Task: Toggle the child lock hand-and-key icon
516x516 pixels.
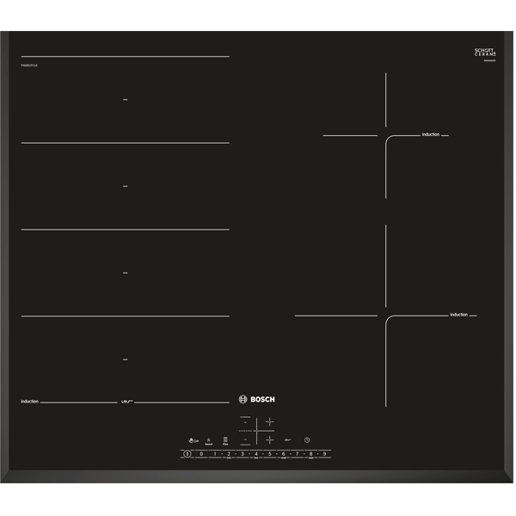Action: [x=195, y=439]
